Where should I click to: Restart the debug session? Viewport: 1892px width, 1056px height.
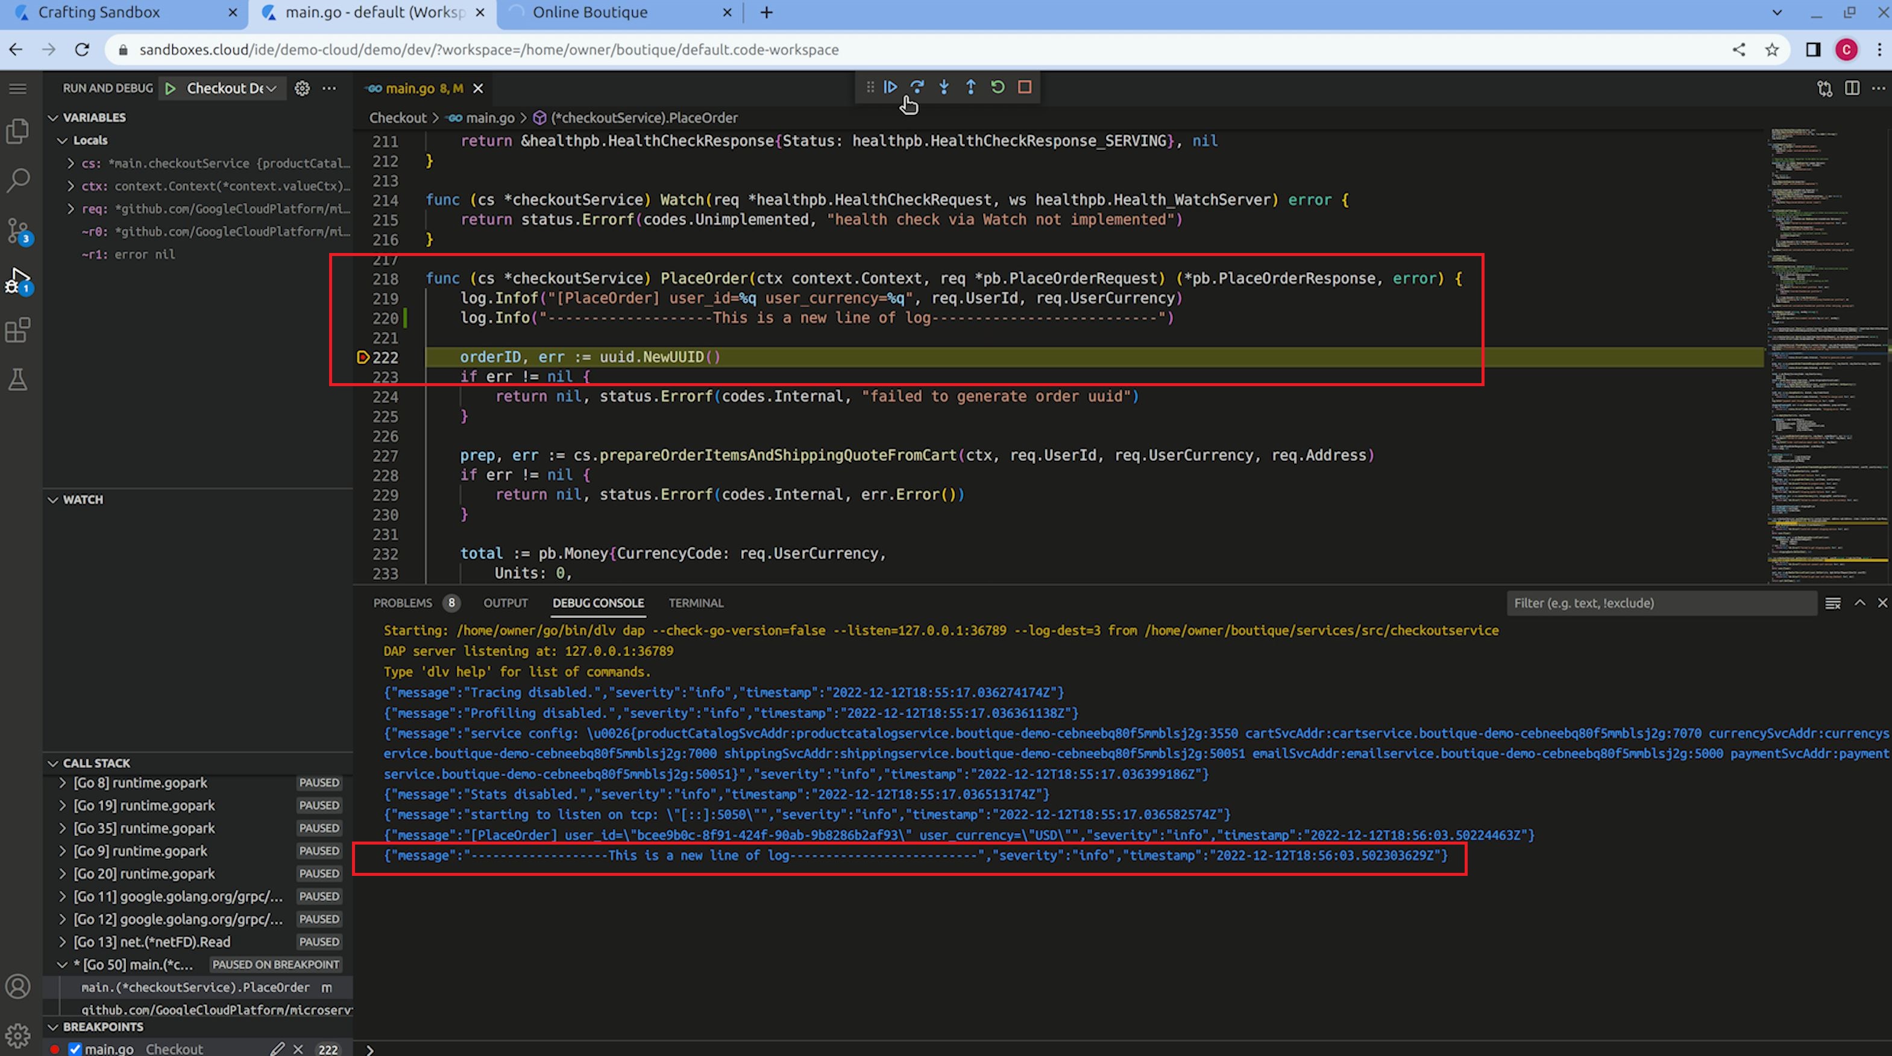coord(998,87)
